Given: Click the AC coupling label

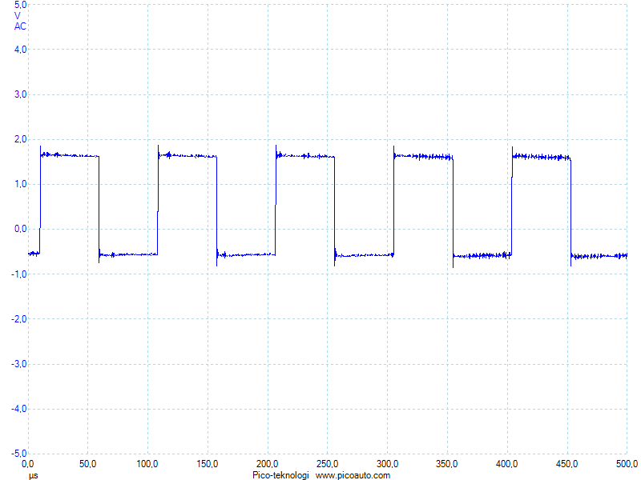Looking at the screenshot, I should [20, 26].
